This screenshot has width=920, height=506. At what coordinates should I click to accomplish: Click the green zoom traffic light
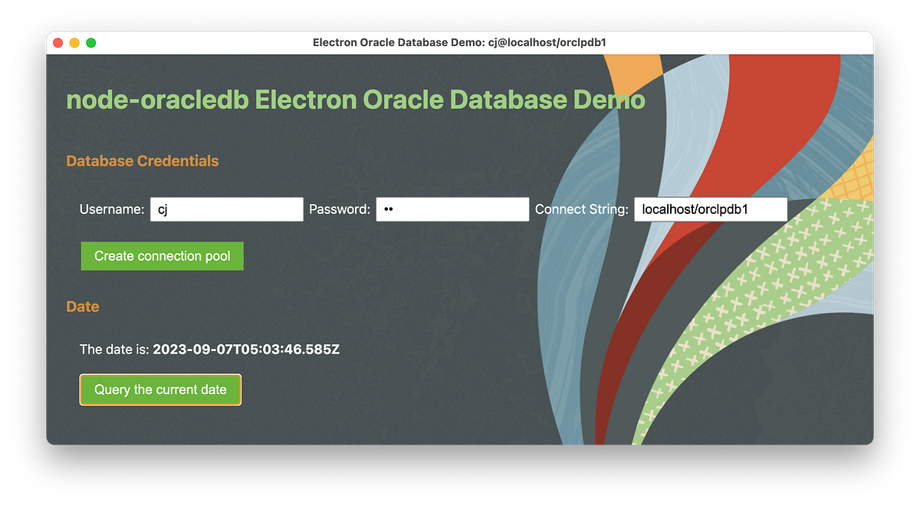click(x=90, y=43)
